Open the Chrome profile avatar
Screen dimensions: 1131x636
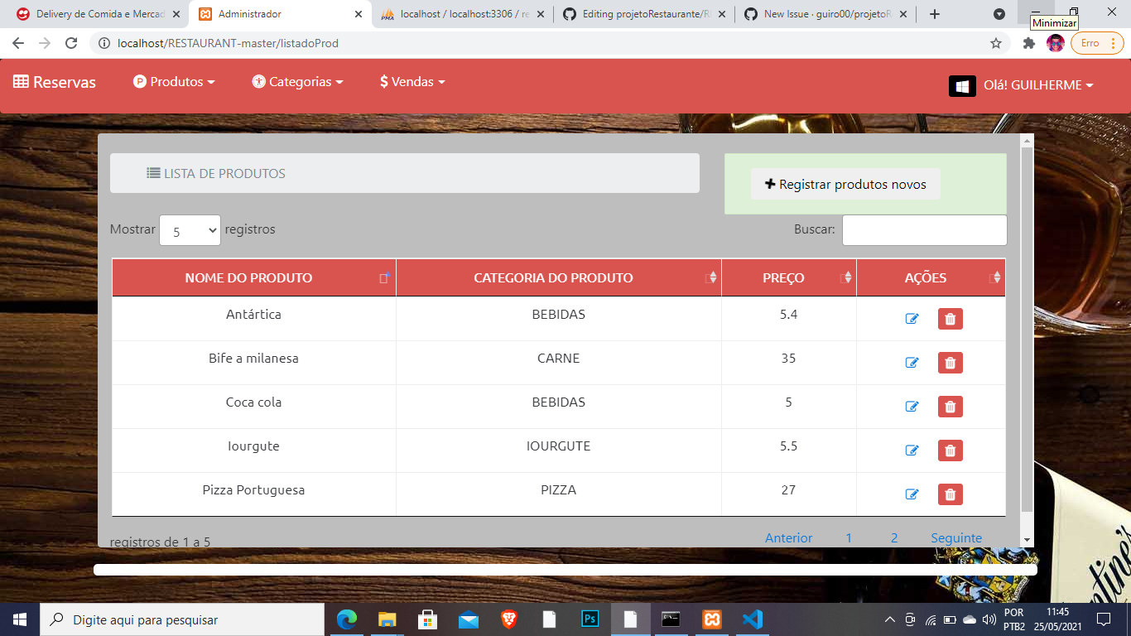(1056, 43)
